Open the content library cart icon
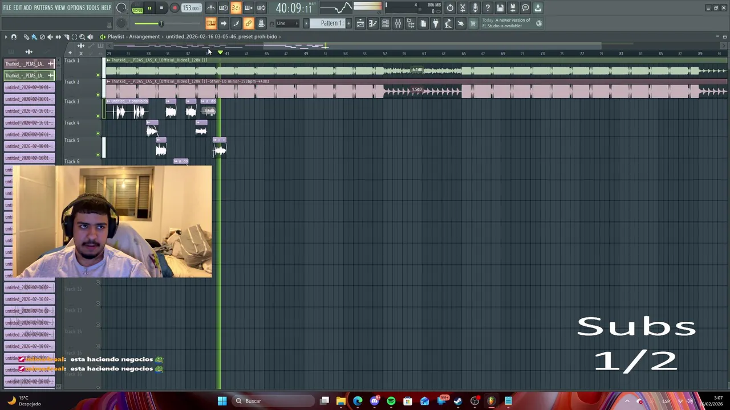The height and width of the screenshot is (410, 730). coord(473,23)
